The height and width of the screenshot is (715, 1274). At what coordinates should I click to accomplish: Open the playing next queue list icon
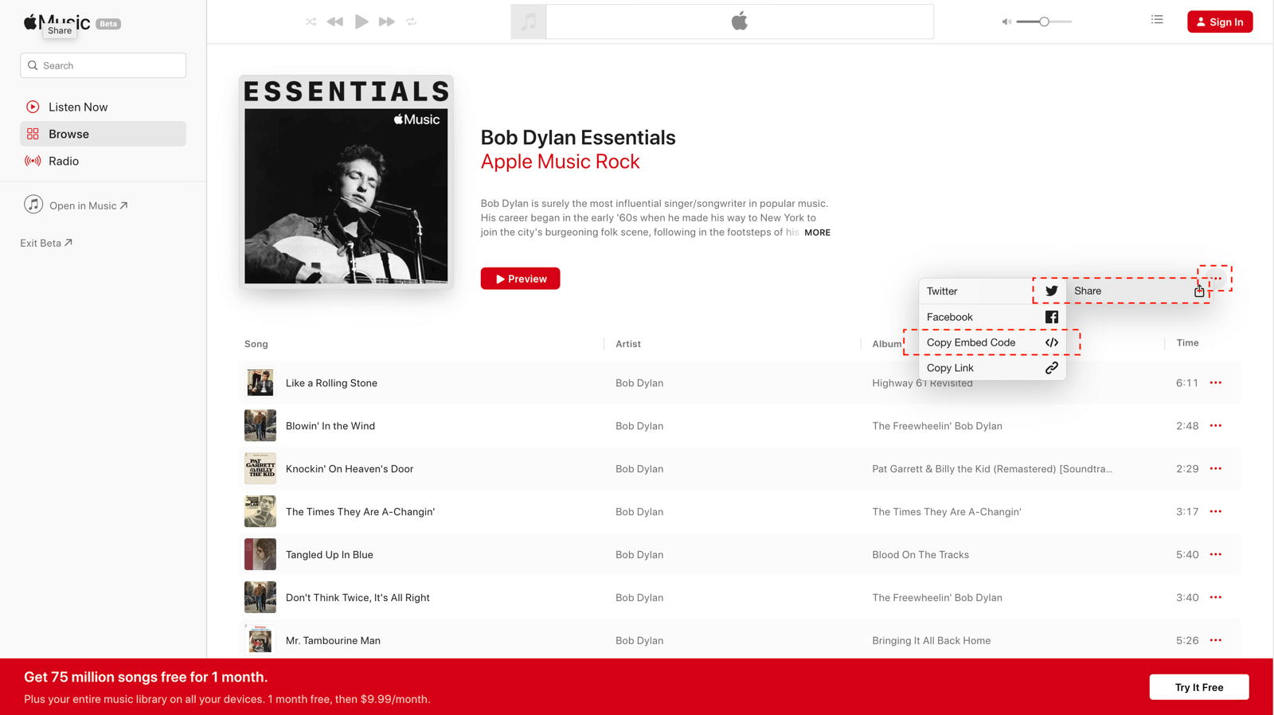(x=1157, y=20)
